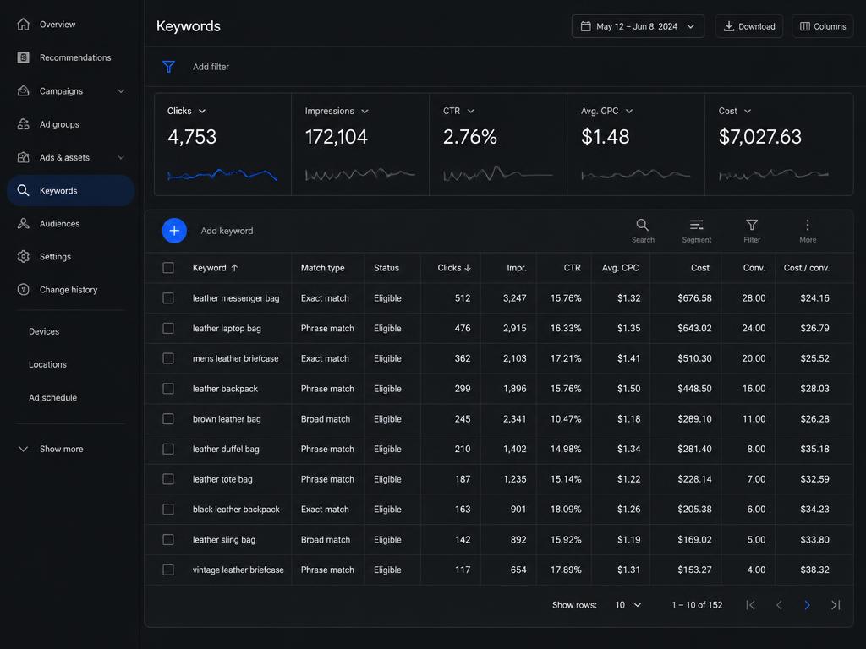Click the Columns button

click(822, 26)
